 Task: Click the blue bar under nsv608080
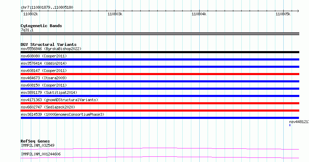point(160,59)
